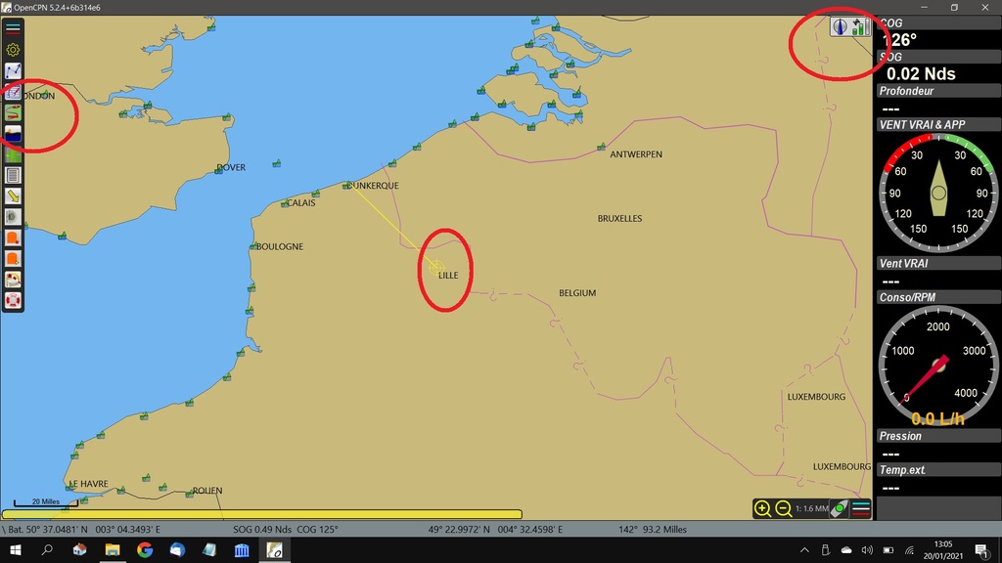Screen dimensions: 1002x563
Task: Click the 20 Milles scale bar
Action: pyautogui.click(x=46, y=503)
